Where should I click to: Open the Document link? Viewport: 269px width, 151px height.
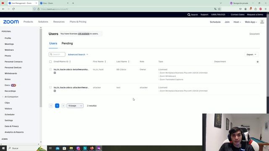click(x=254, y=34)
